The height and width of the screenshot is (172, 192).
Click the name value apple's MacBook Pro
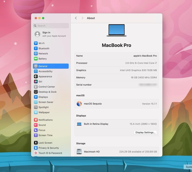point(145,56)
